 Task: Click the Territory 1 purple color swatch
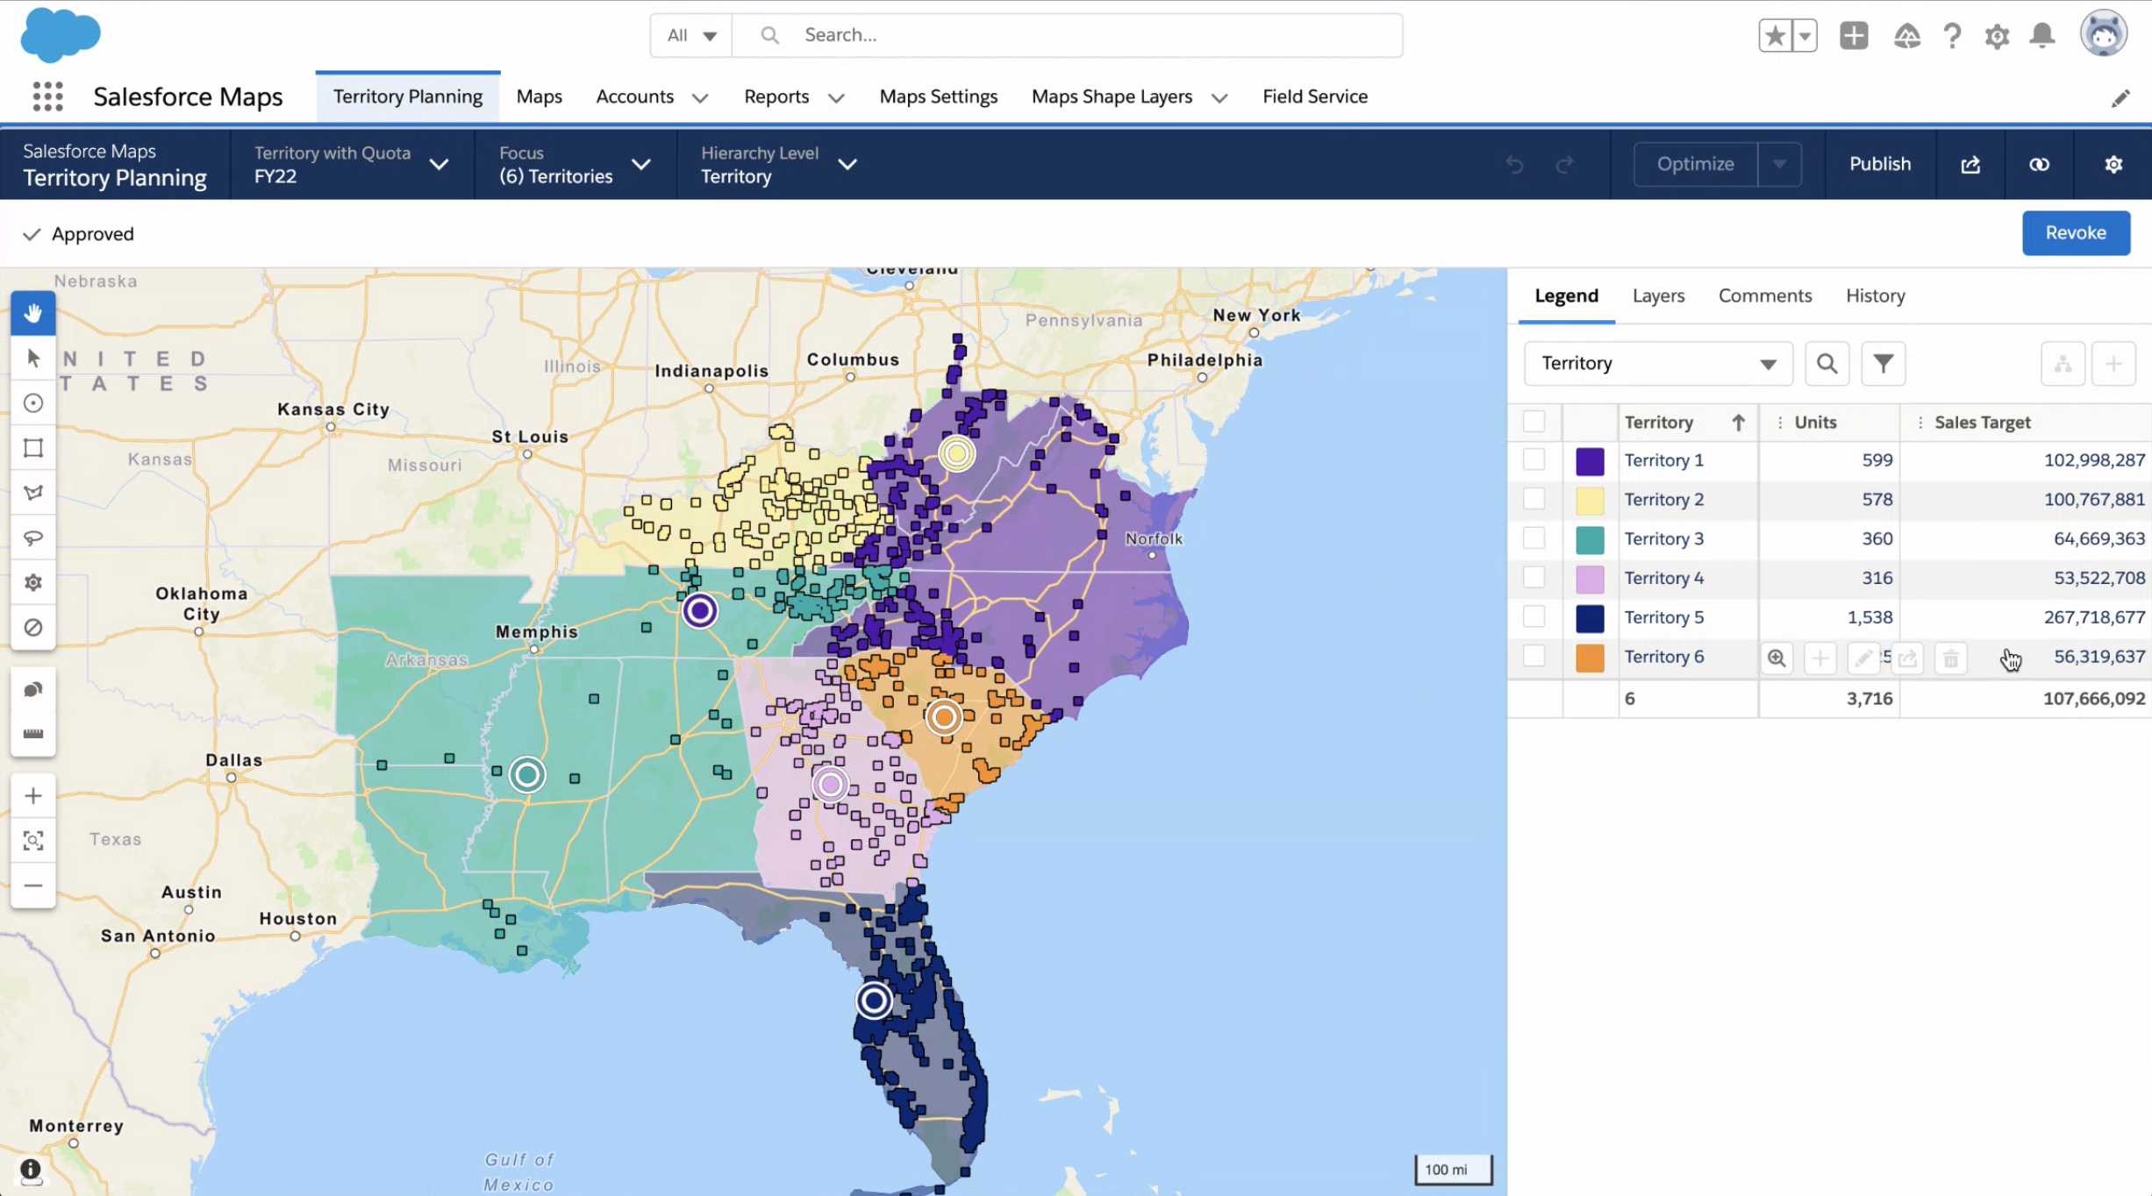tap(1590, 460)
